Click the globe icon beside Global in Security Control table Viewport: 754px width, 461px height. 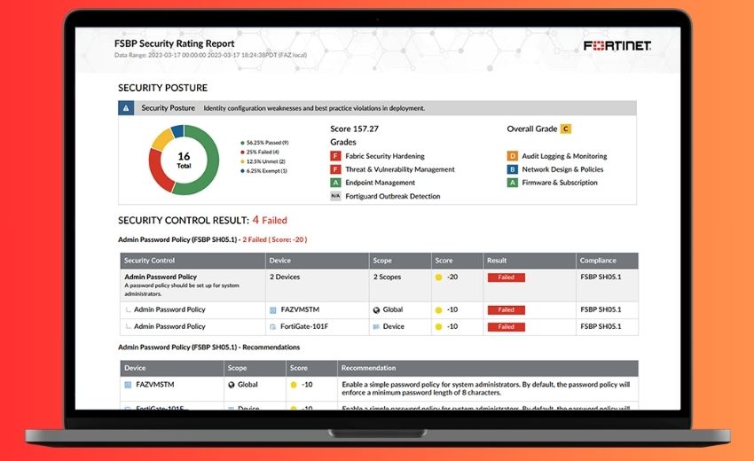[376, 310]
